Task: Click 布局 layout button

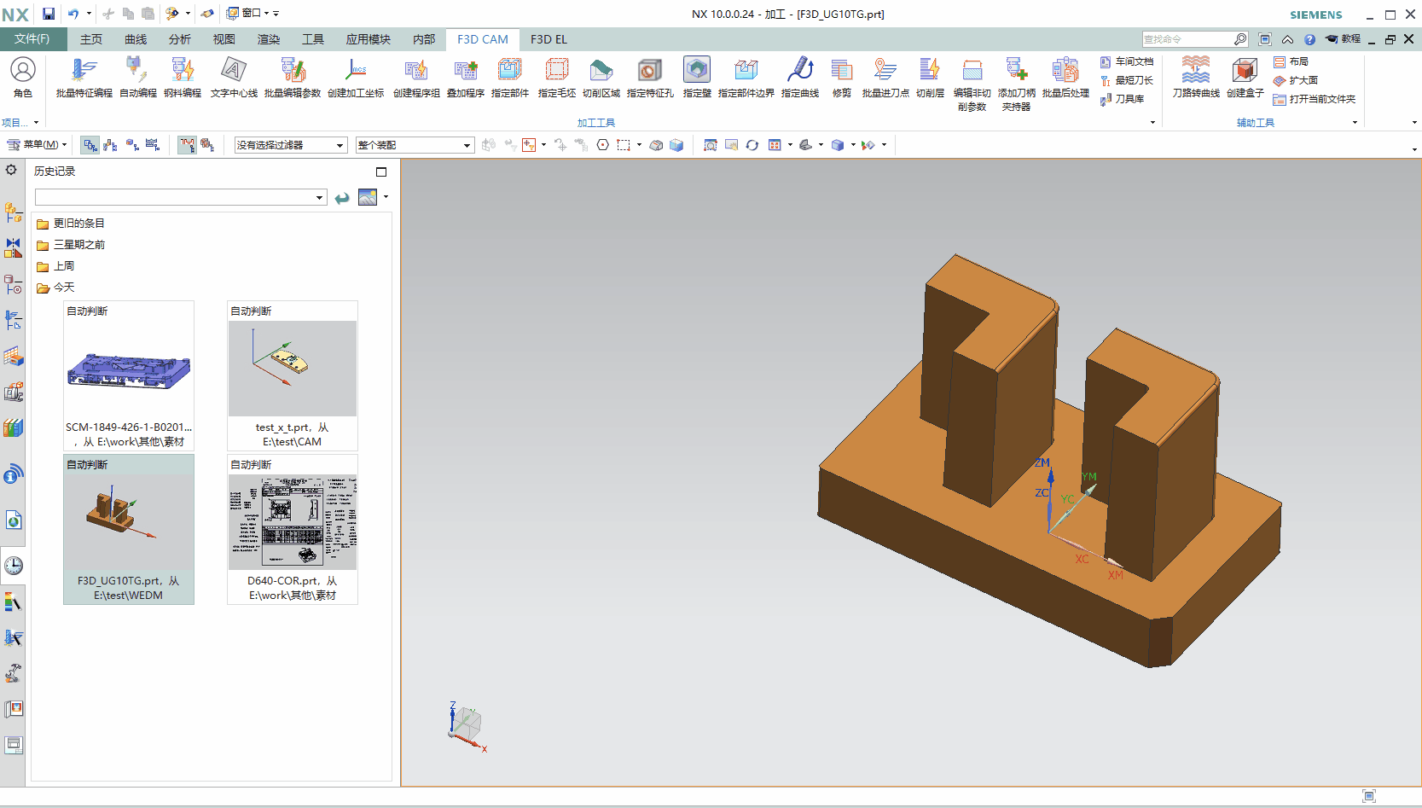Action: 1291,61
